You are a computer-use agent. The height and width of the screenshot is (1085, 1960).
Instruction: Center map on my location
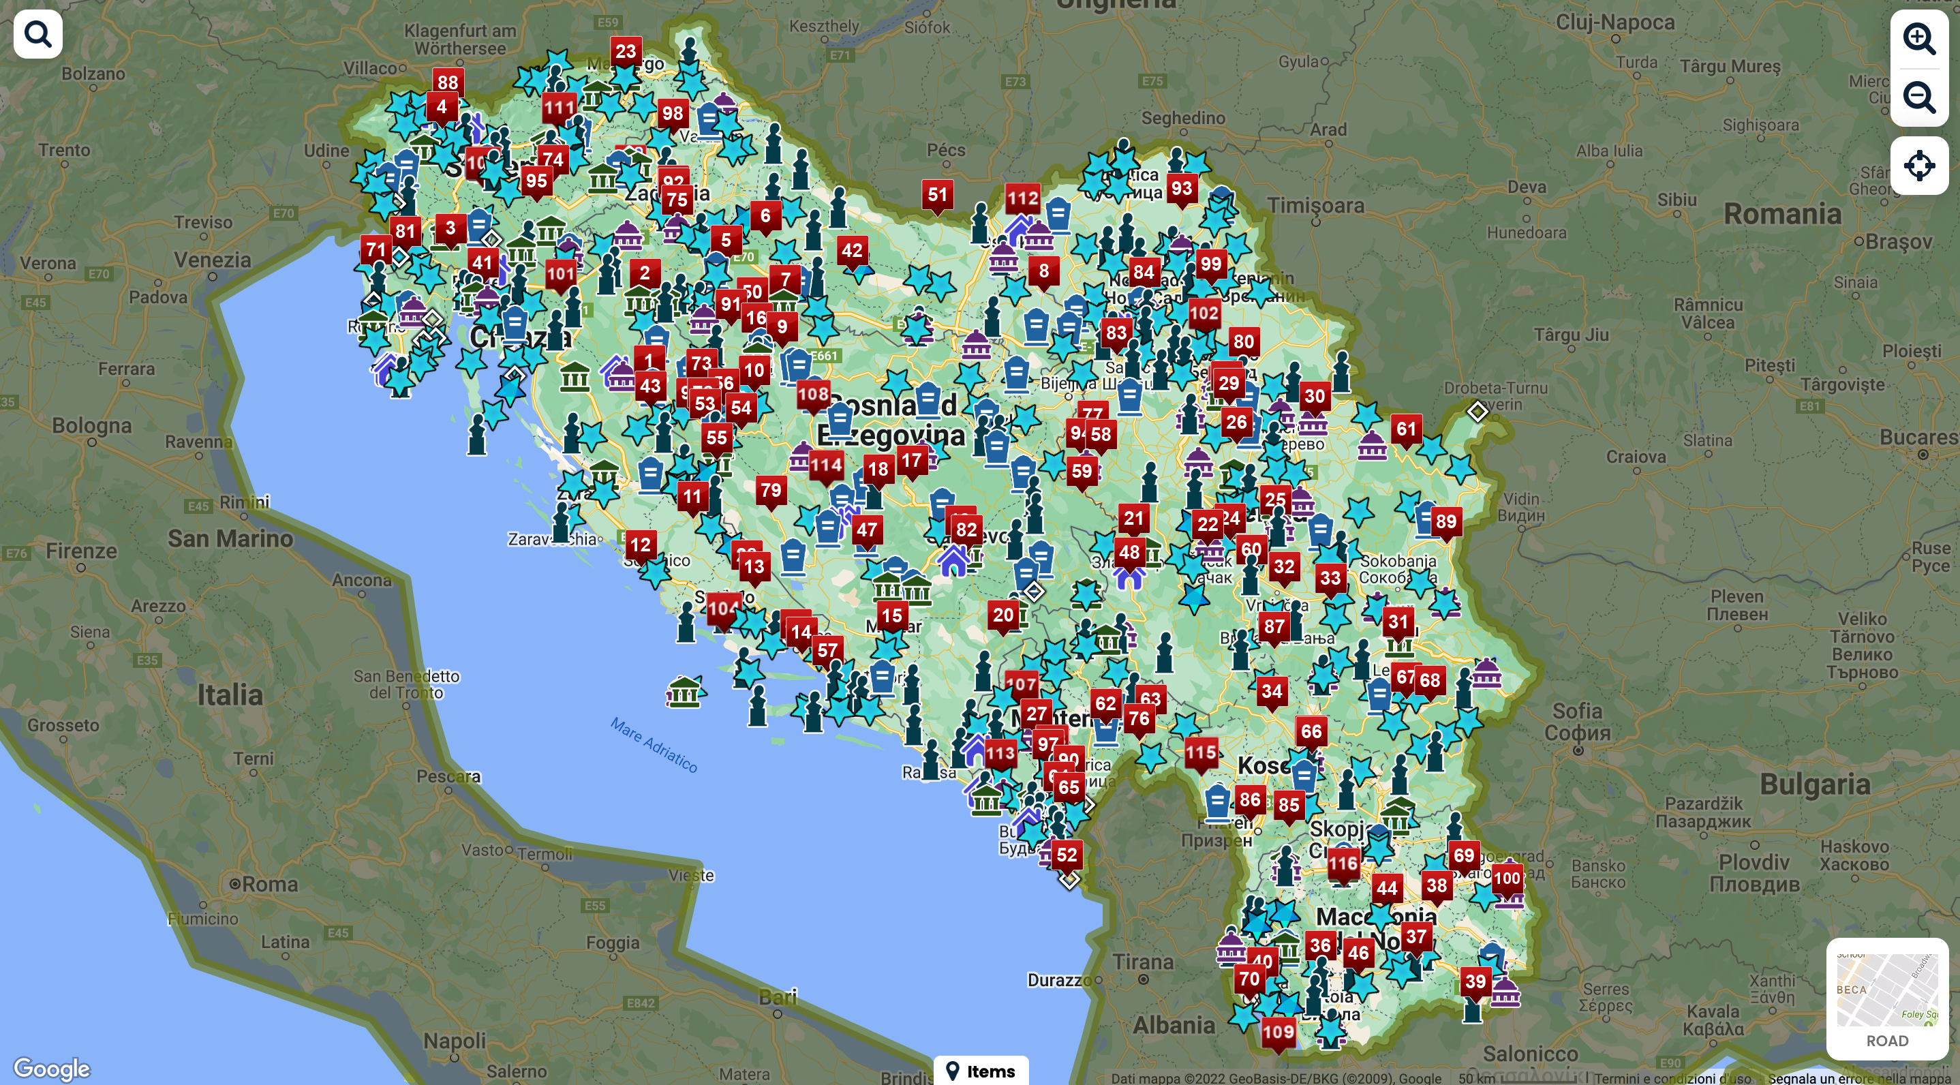tap(1919, 165)
